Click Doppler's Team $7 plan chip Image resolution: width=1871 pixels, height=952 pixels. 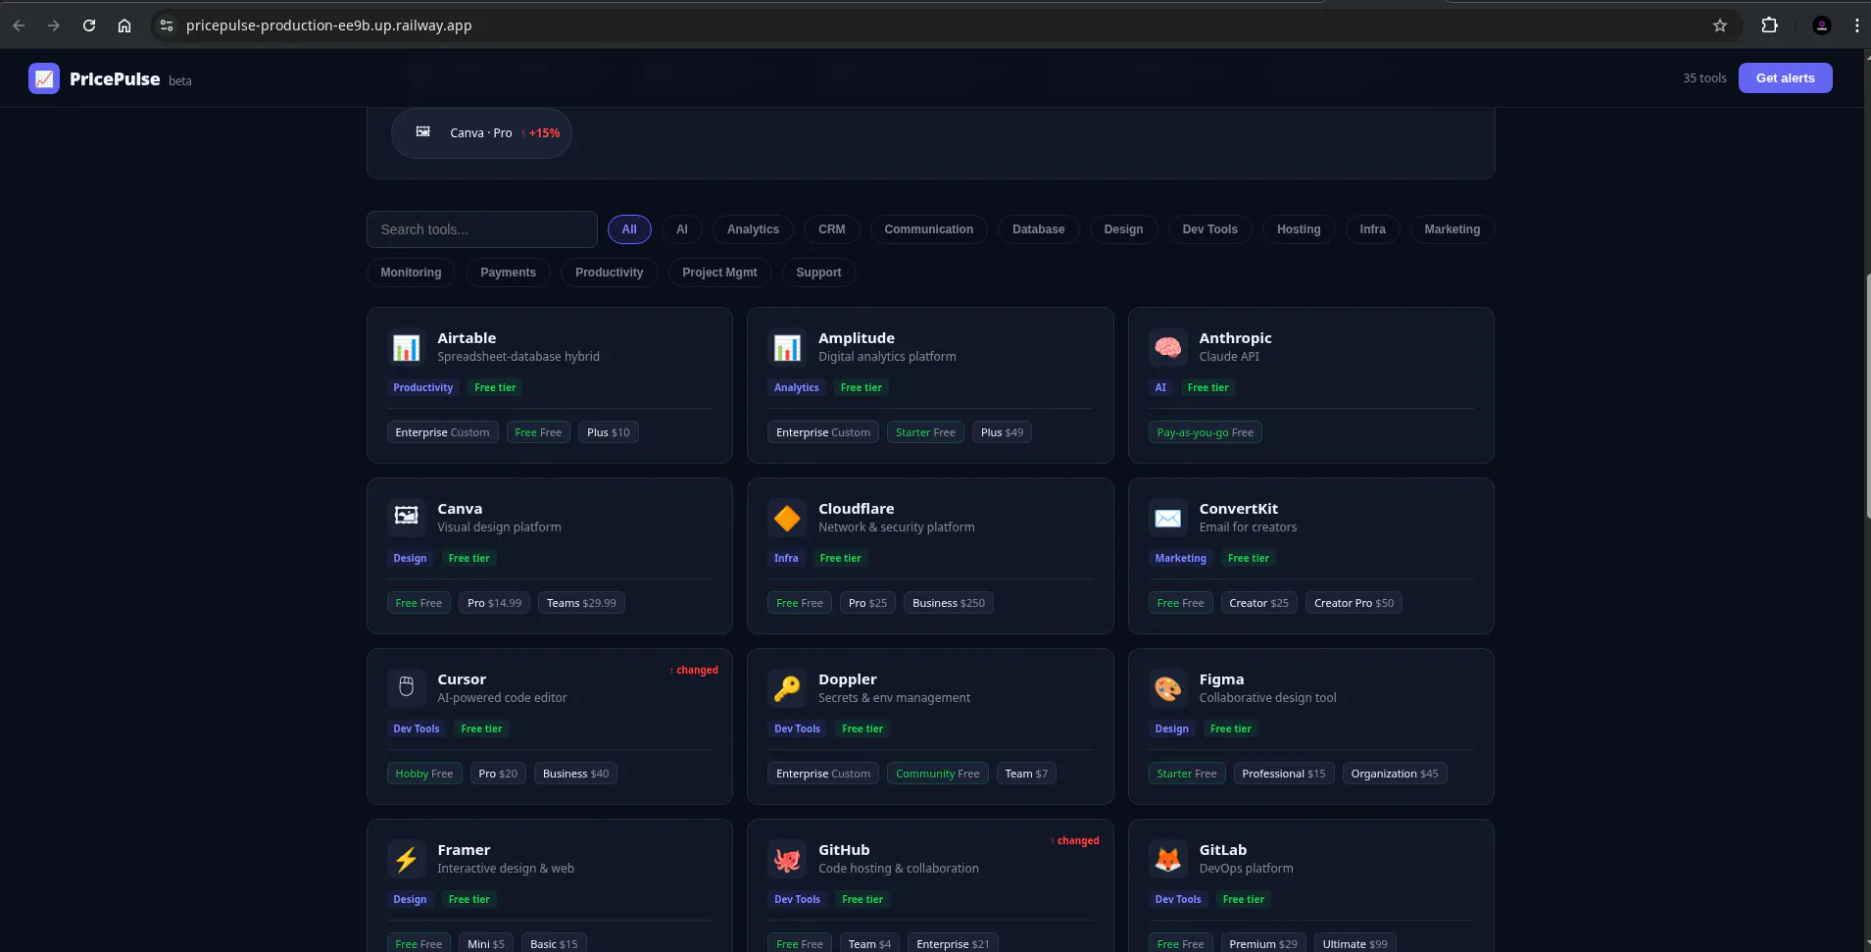1026,774
